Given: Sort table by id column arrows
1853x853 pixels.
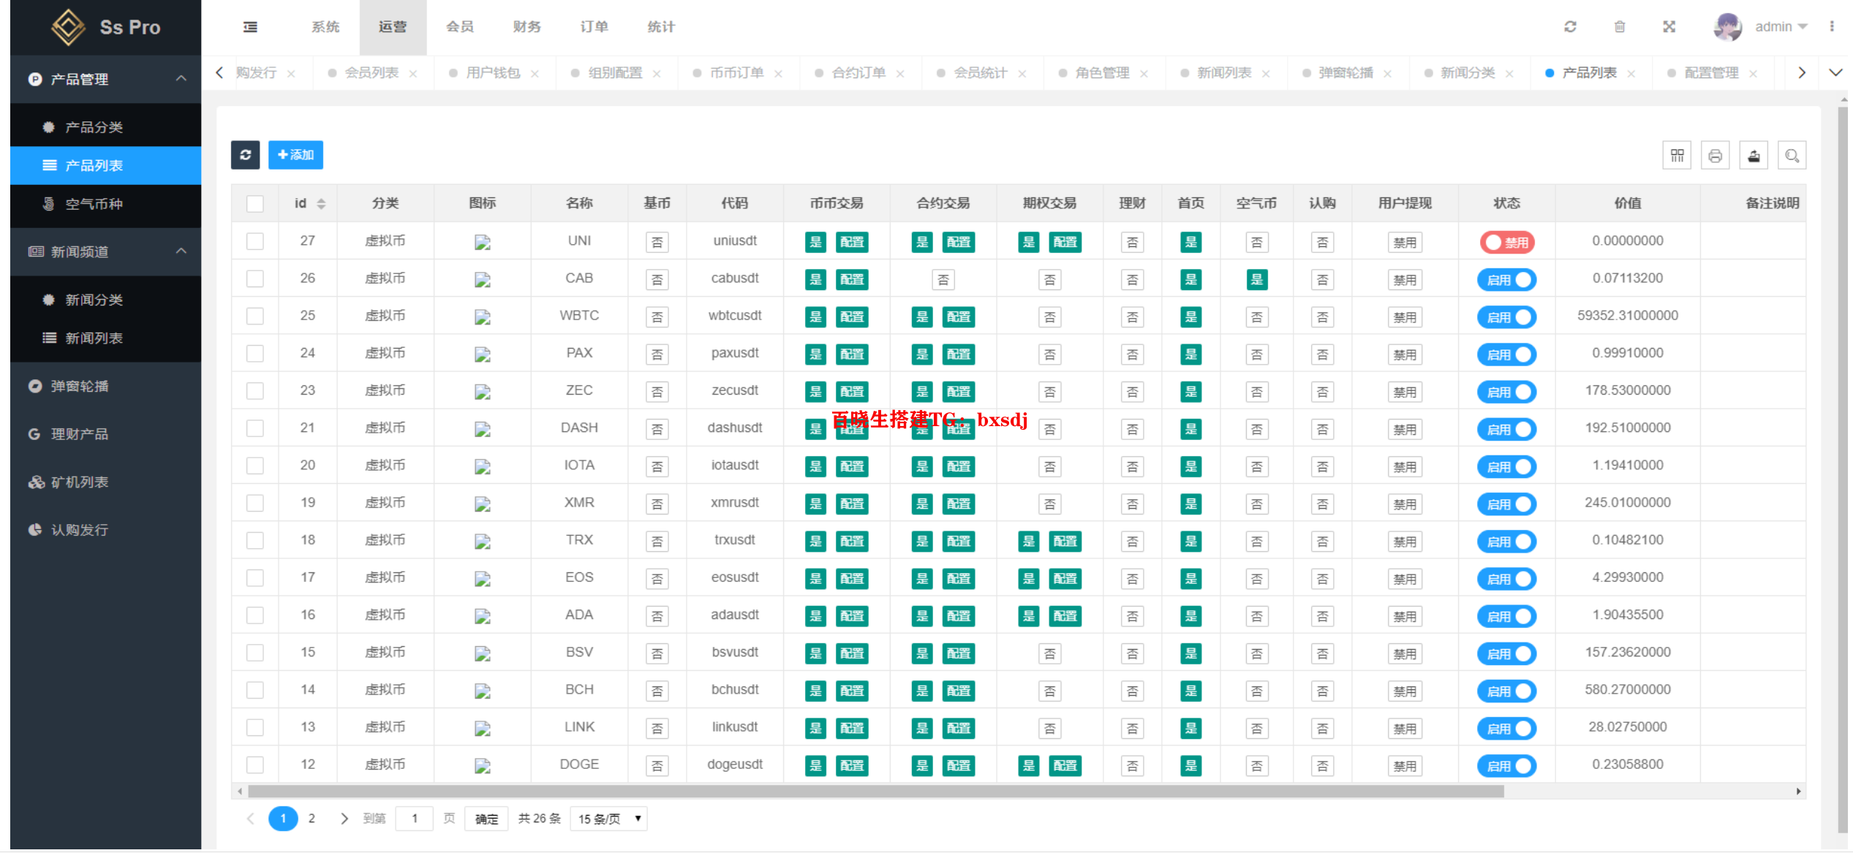Looking at the screenshot, I should pyautogui.click(x=321, y=204).
